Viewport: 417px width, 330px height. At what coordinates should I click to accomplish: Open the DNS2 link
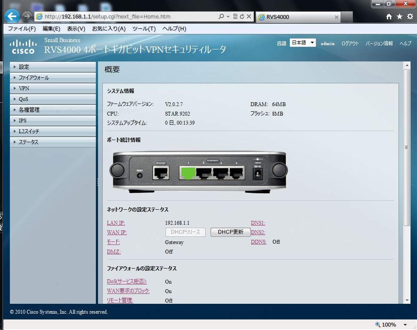(258, 232)
